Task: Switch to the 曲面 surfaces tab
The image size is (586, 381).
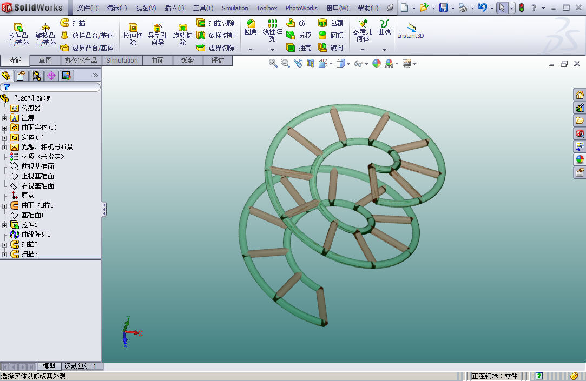Action: tap(157, 61)
